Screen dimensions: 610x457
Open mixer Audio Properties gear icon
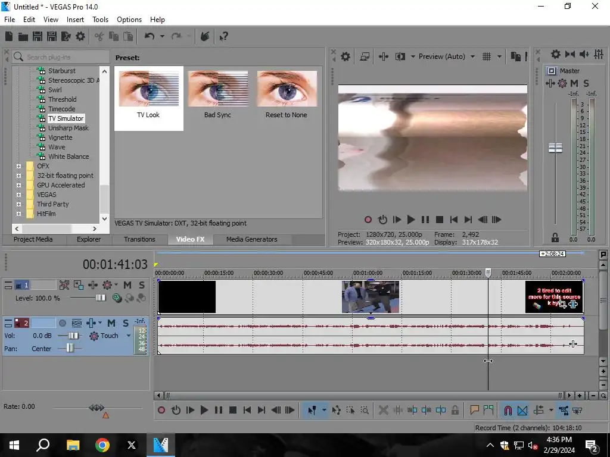tap(556, 54)
